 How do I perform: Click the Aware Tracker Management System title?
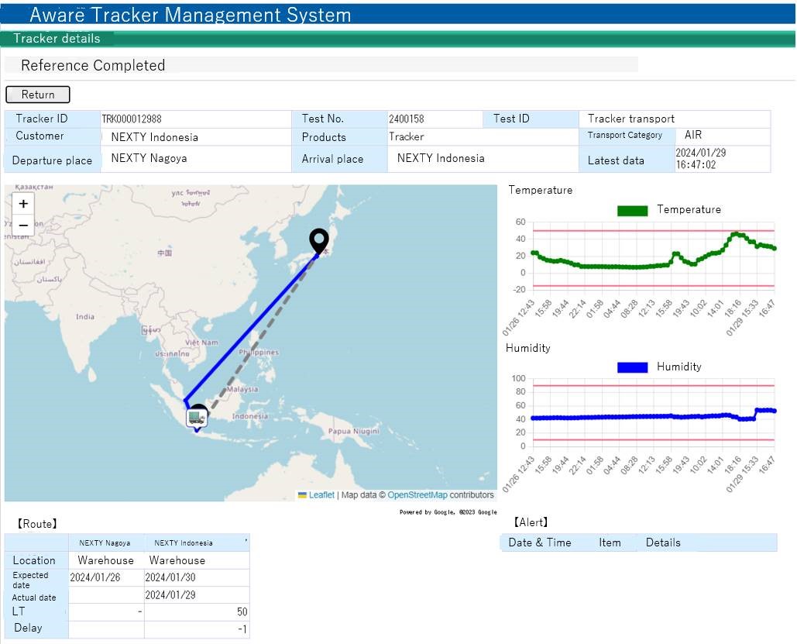tap(190, 15)
